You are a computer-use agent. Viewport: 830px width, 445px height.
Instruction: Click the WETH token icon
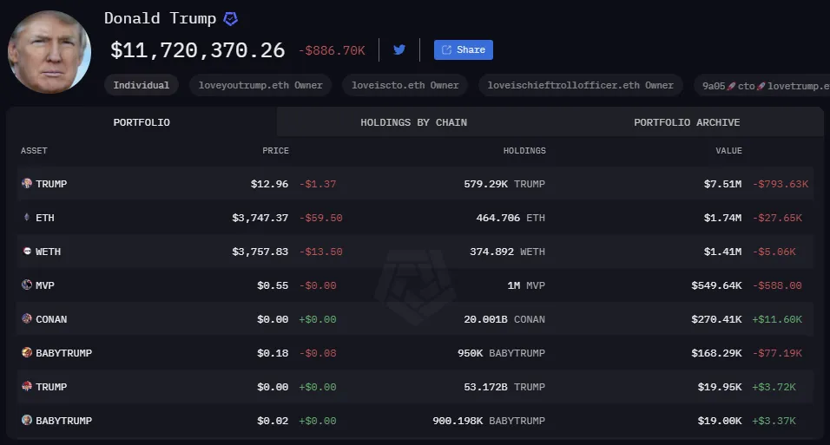(26, 252)
